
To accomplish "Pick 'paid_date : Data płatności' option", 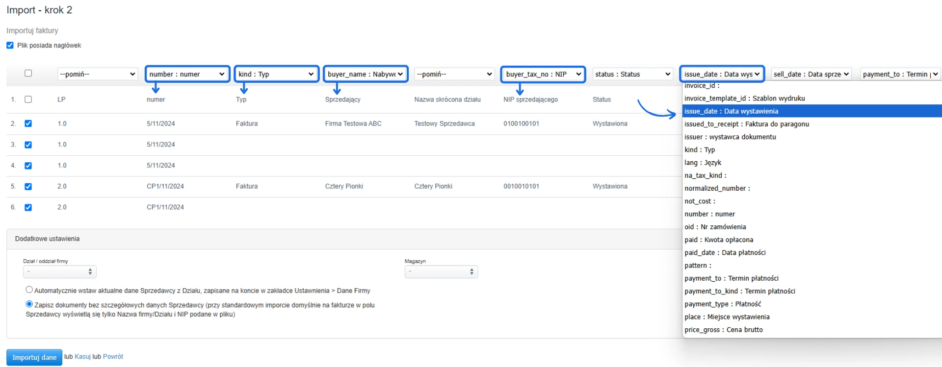I will (x=725, y=253).
